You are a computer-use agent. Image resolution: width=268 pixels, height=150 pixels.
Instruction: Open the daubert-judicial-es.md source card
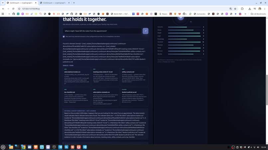pos(134,97)
